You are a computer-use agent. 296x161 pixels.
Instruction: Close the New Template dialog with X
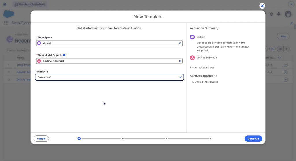point(262,6)
